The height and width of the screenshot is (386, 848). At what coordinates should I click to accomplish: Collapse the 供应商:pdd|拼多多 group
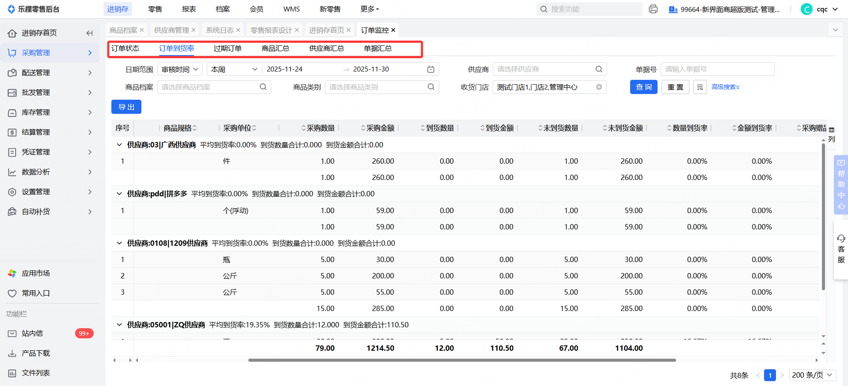pos(119,194)
